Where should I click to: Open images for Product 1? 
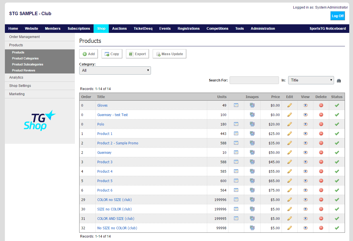[x=252, y=134]
